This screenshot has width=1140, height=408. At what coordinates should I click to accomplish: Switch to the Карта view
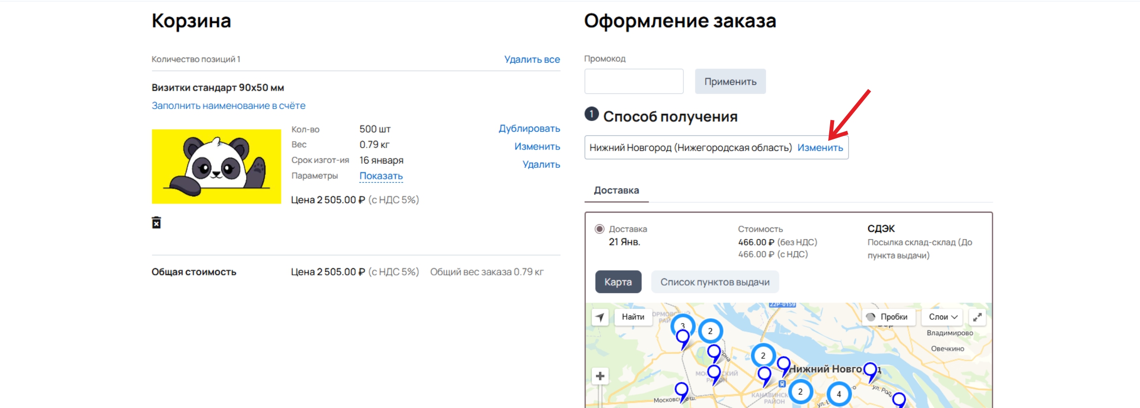tap(618, 282)
